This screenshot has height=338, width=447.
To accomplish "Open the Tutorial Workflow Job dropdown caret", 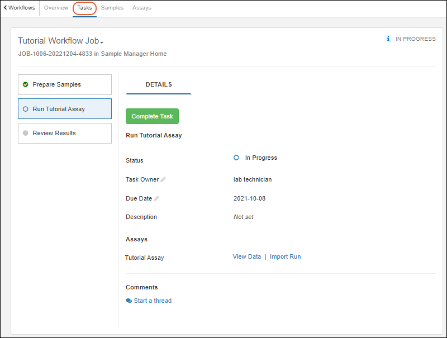I will click(102, 42).
